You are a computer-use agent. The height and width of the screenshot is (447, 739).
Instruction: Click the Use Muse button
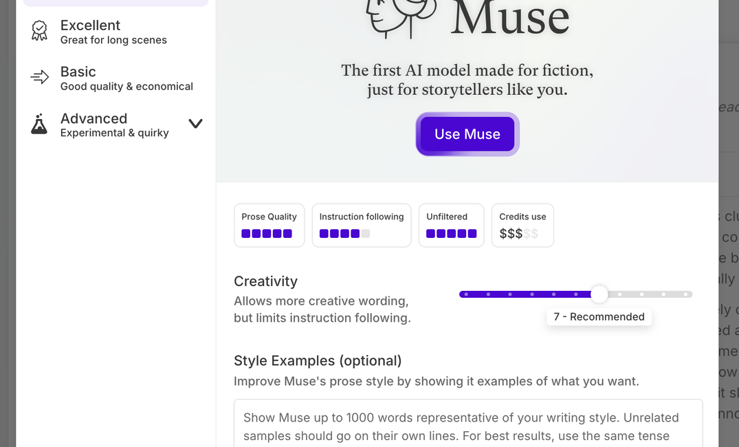pyautogui.click(x=467, y=134)
